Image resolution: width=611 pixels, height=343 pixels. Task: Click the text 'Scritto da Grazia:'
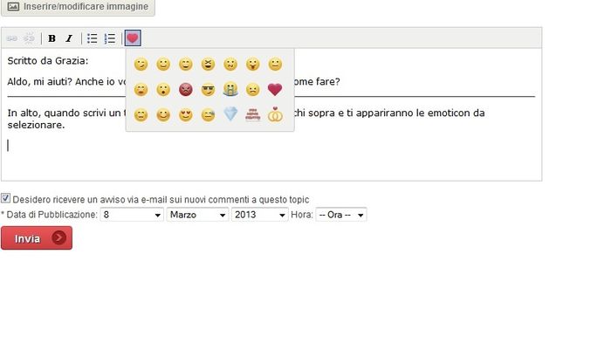(x=48, y=61)
